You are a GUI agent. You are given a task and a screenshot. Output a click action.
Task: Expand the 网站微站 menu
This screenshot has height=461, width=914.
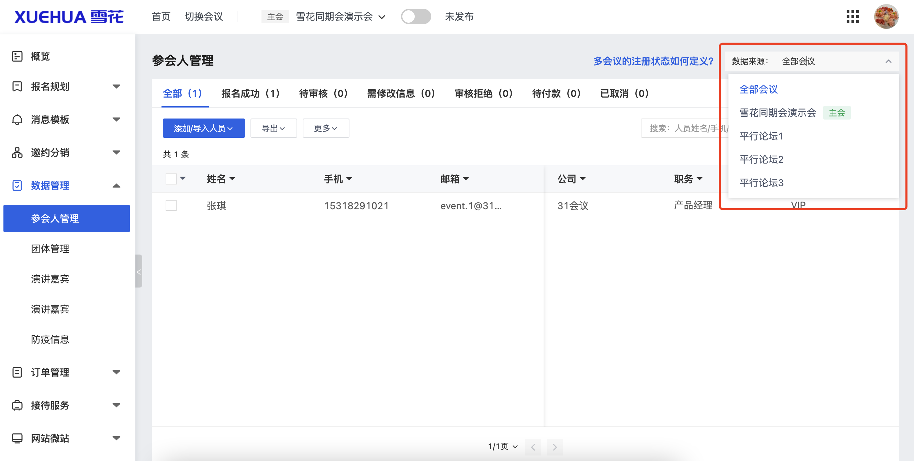tap(116, 438)
